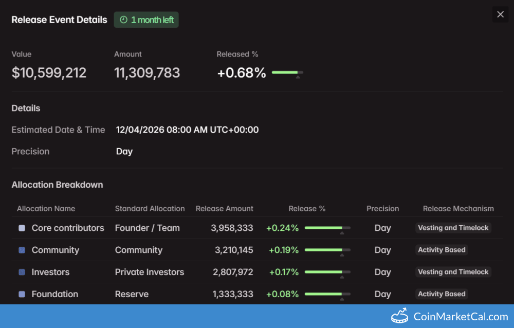
Task: Click the Core contributors color square
Action: (22, 228)
